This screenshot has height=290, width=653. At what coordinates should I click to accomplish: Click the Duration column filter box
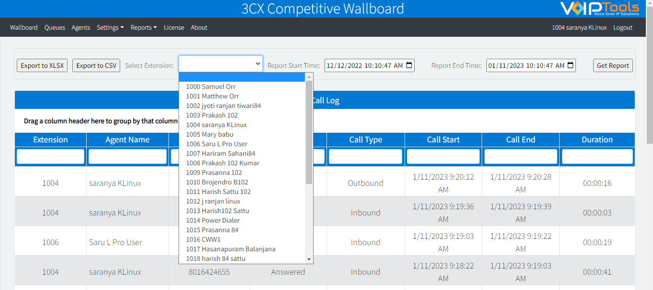(597, 156)
